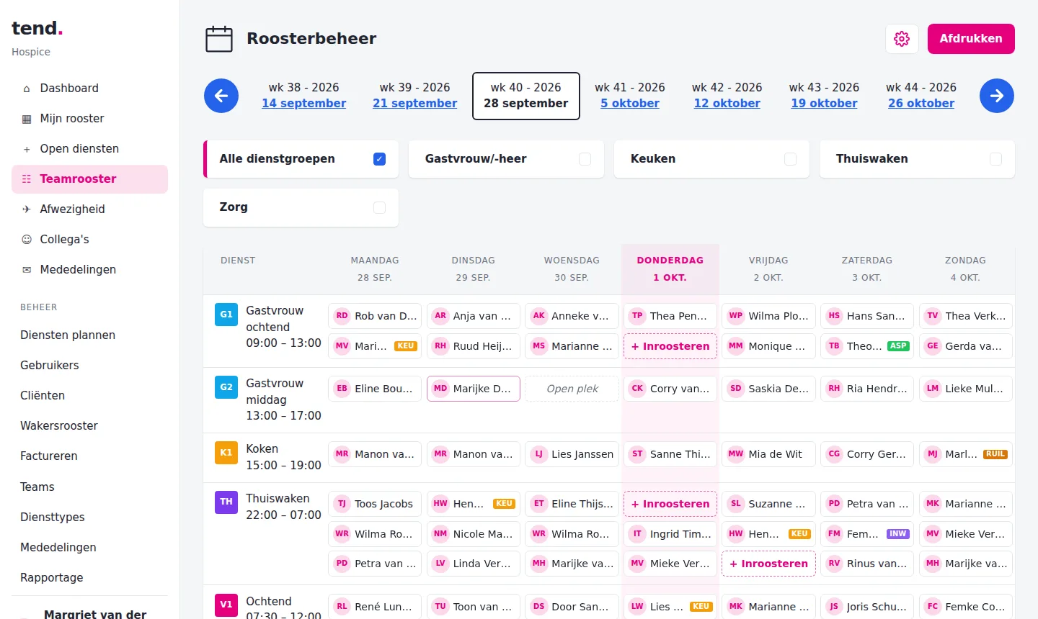The width and height of the screenshot is (1038, 619).
Task: Click the Open diensten plus icon
Action: pyautogui.click(x=27, y=149)
